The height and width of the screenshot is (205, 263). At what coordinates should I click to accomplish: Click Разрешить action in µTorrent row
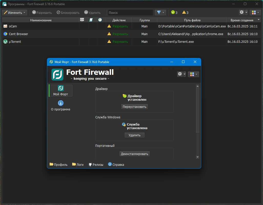coord(120,42)
